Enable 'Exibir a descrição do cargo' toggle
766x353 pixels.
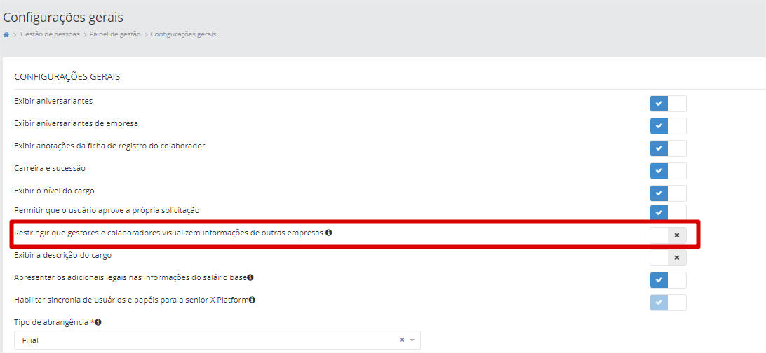pos(668,258)
